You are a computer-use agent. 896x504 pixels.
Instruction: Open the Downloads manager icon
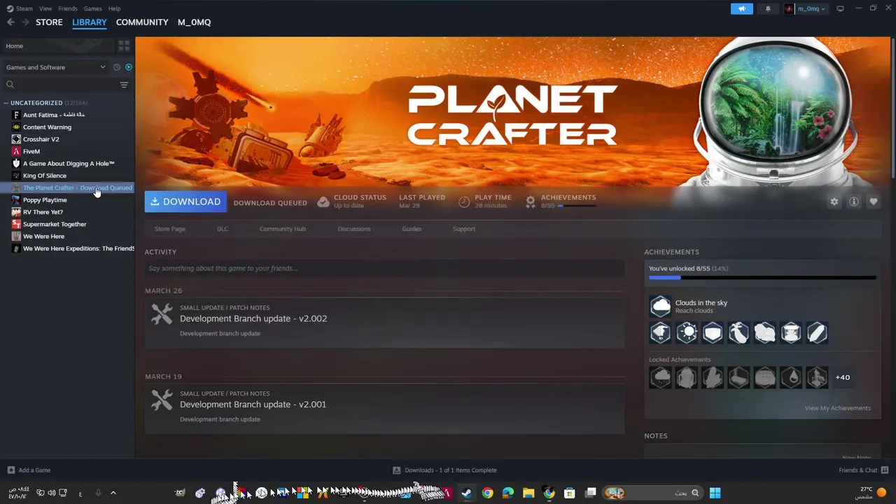396,470
